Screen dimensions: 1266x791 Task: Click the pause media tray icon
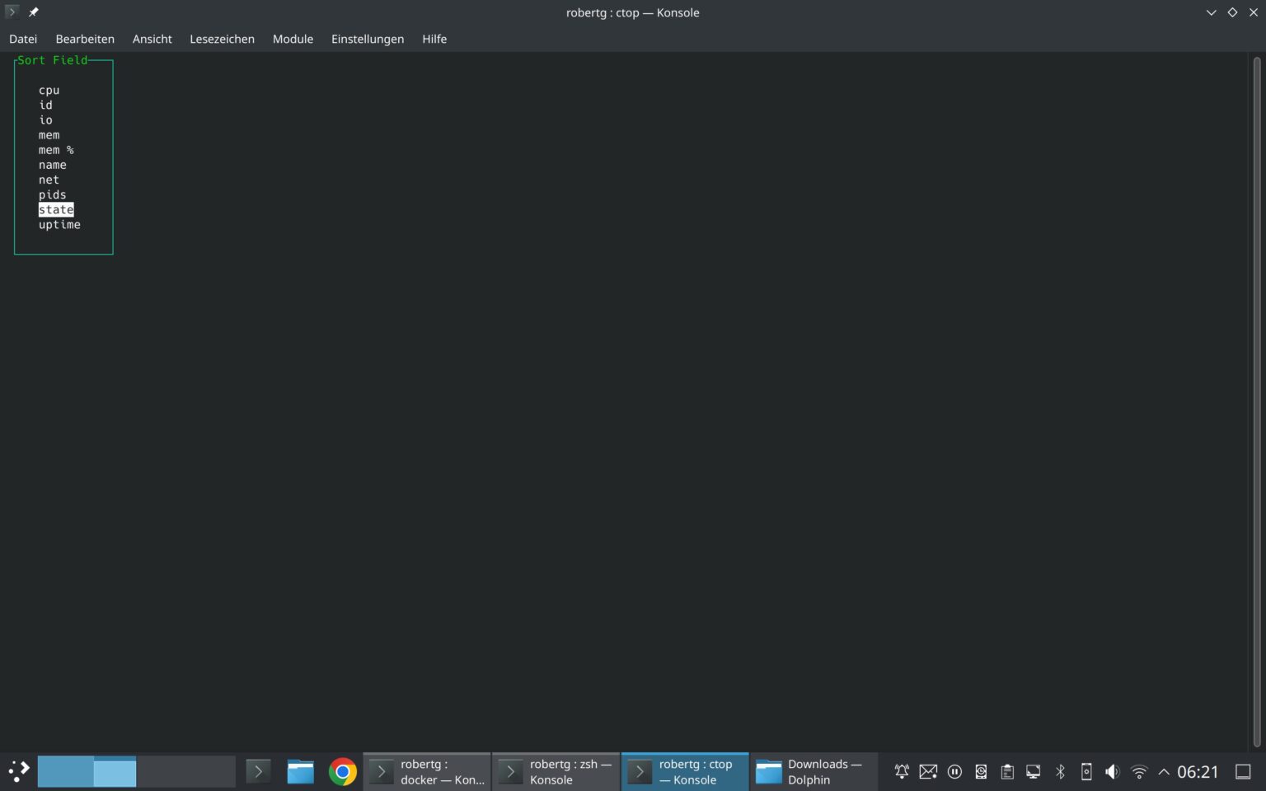click(954, 772)
